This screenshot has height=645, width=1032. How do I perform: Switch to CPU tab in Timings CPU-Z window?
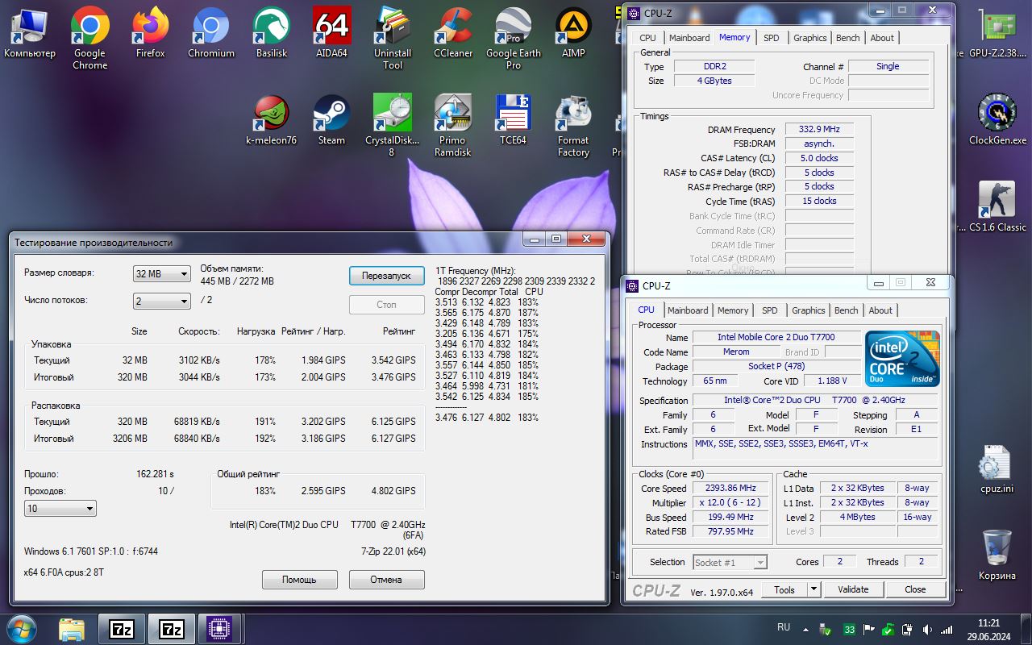pyautogui.click(x=647, y=38)
